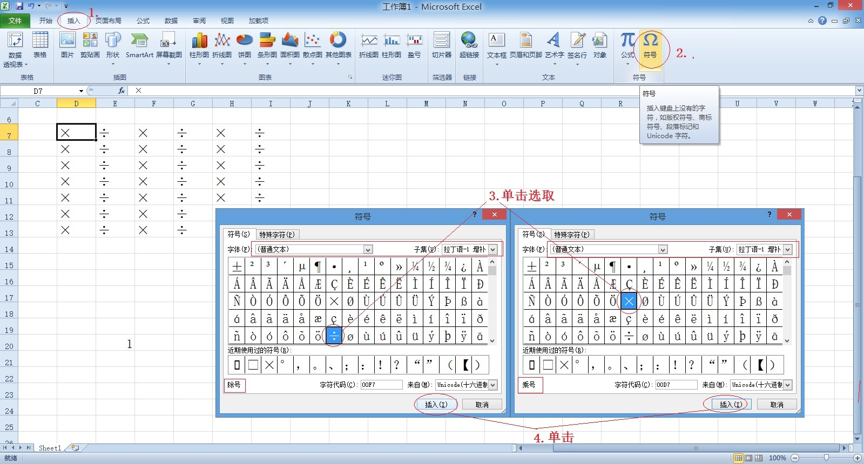Insert an Object (对象)
This screenshot has height=464, width=864.
(x=600, y=45)
